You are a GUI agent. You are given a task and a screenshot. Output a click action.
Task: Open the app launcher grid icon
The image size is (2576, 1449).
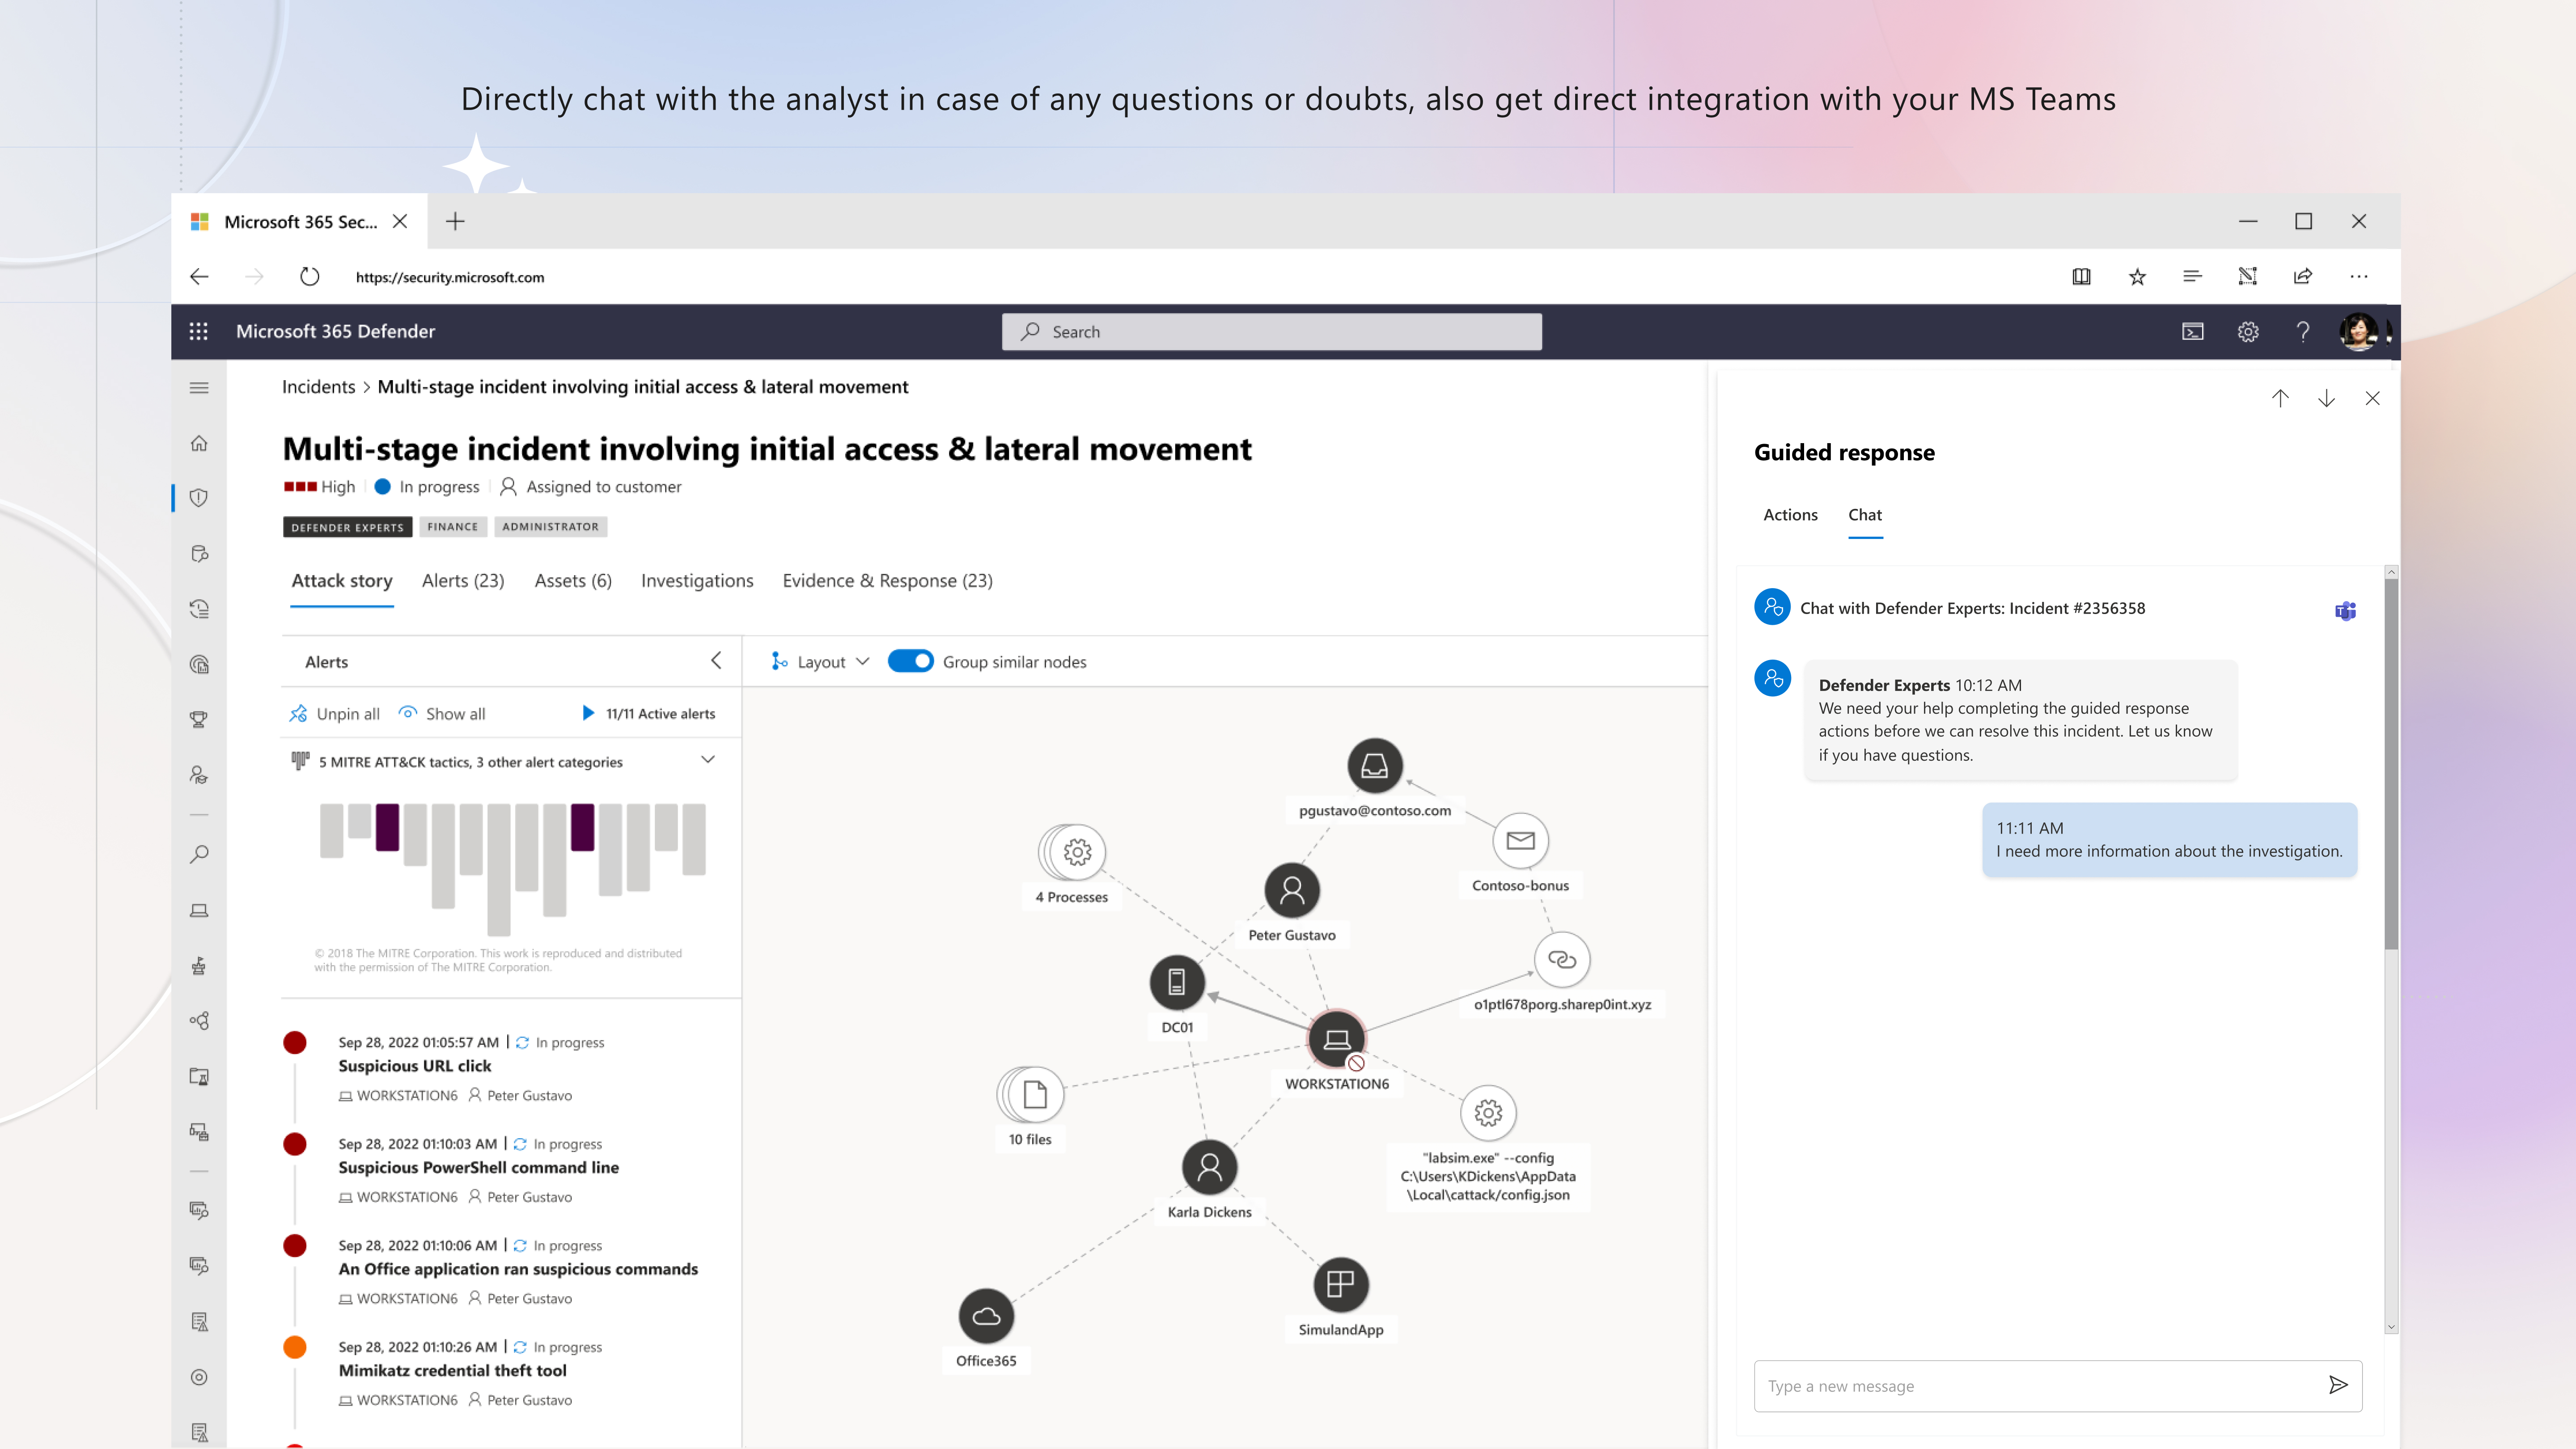[x=199, y=331]
